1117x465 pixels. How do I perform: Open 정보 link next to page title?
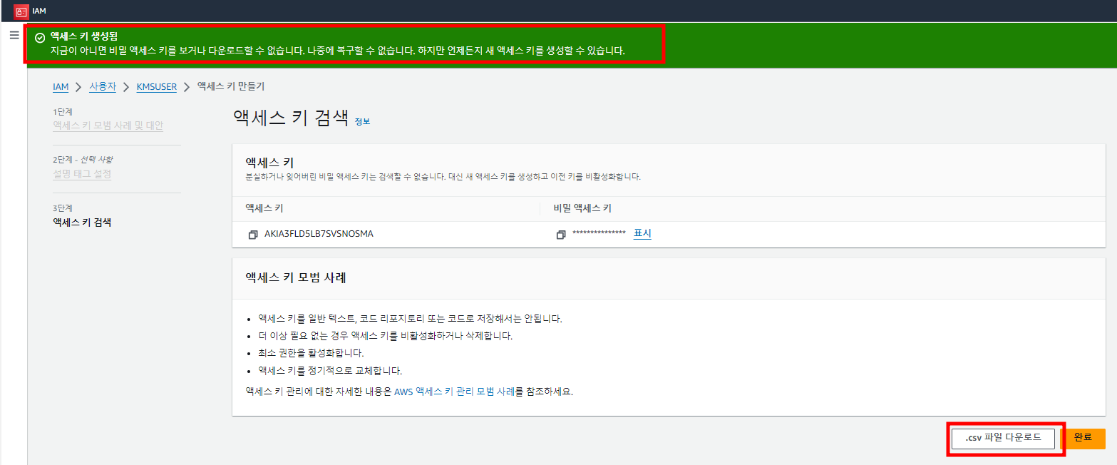(x=362, y=121)
